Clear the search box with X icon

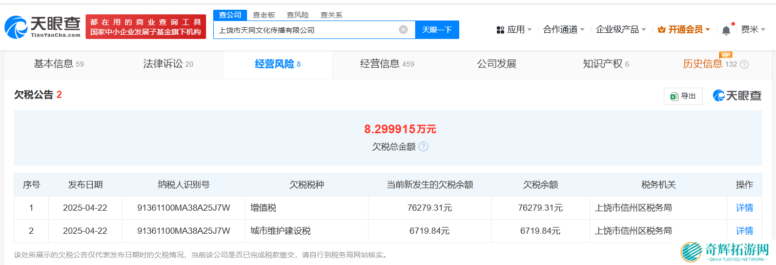403,30
